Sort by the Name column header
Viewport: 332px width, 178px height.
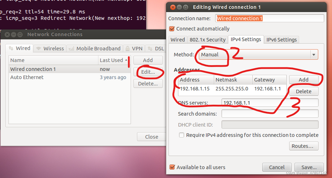pyautogui.click(x=53, y=60)
